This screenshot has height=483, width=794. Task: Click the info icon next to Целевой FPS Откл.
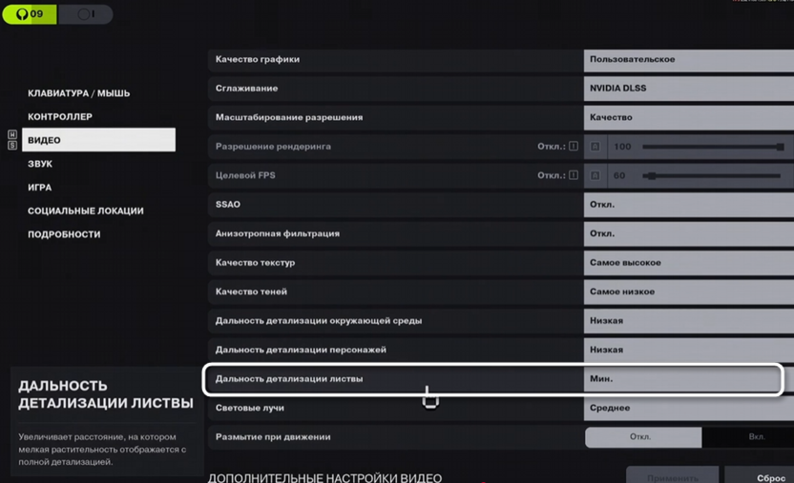pos(574,175)
